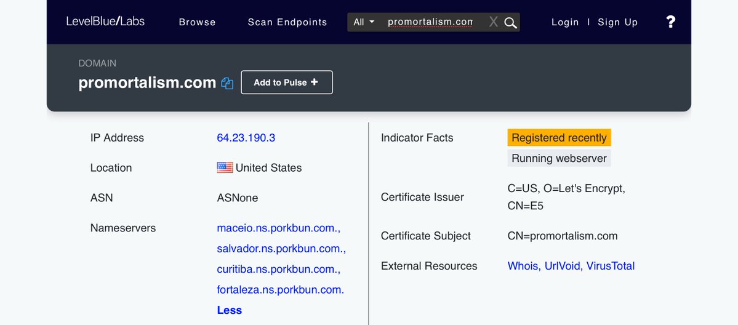Open maceio.ns.porkbun.com nameserver link
738x325 pixels.
click(x=278, y=228)
